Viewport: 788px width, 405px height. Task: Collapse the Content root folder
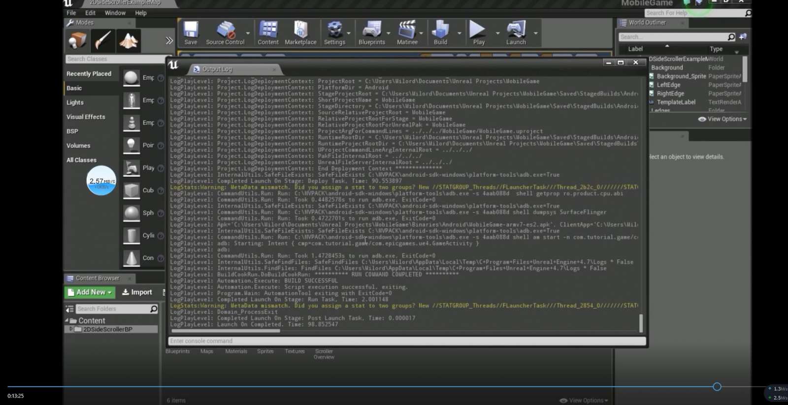coord(67,320)
